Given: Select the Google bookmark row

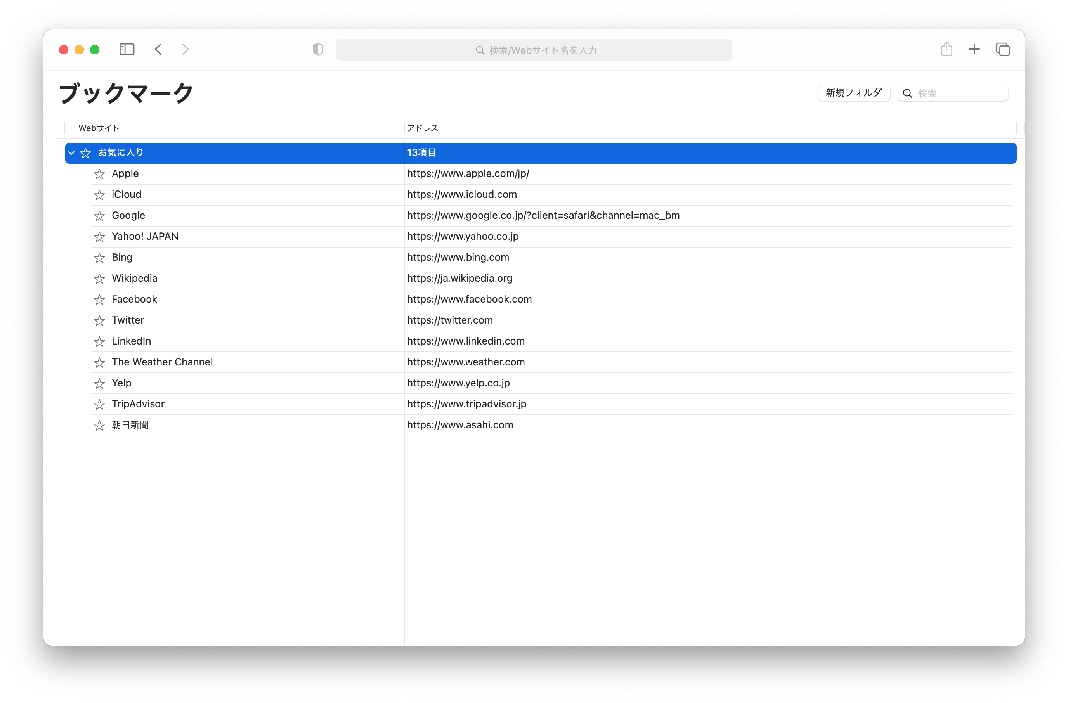Looking at the screenshot, I should (128, 215).
